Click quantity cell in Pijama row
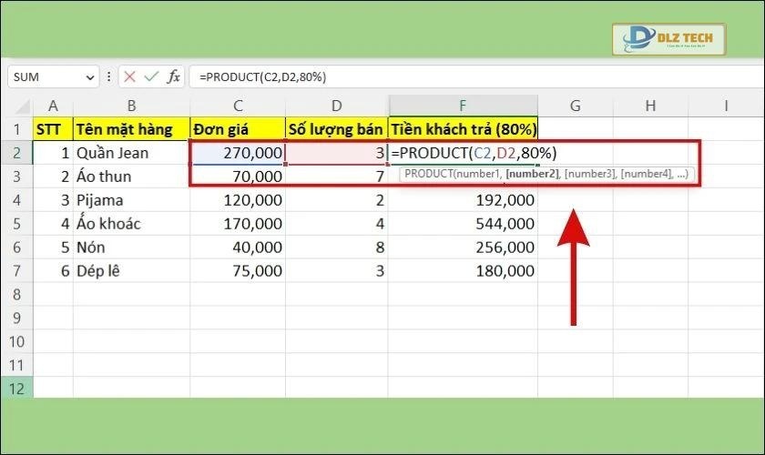The image size is (765, 455). point(337,200)
